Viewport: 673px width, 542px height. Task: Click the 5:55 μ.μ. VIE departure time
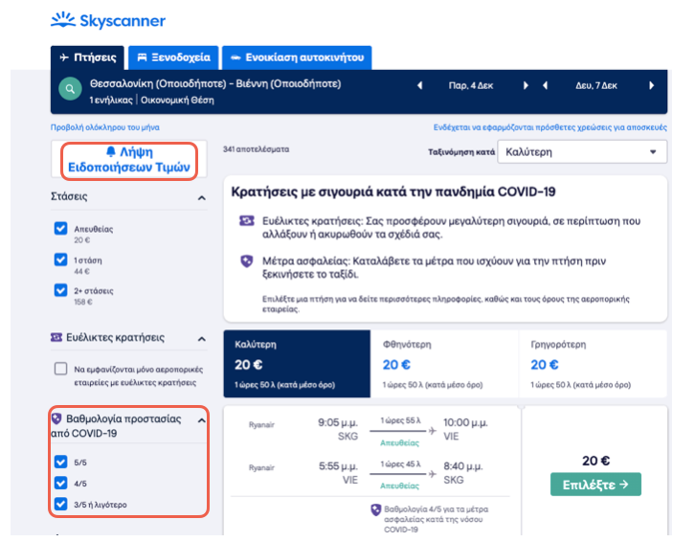coord(338,466)
